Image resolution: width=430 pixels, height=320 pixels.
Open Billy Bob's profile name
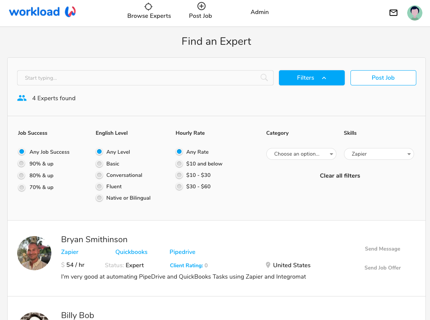77,315
